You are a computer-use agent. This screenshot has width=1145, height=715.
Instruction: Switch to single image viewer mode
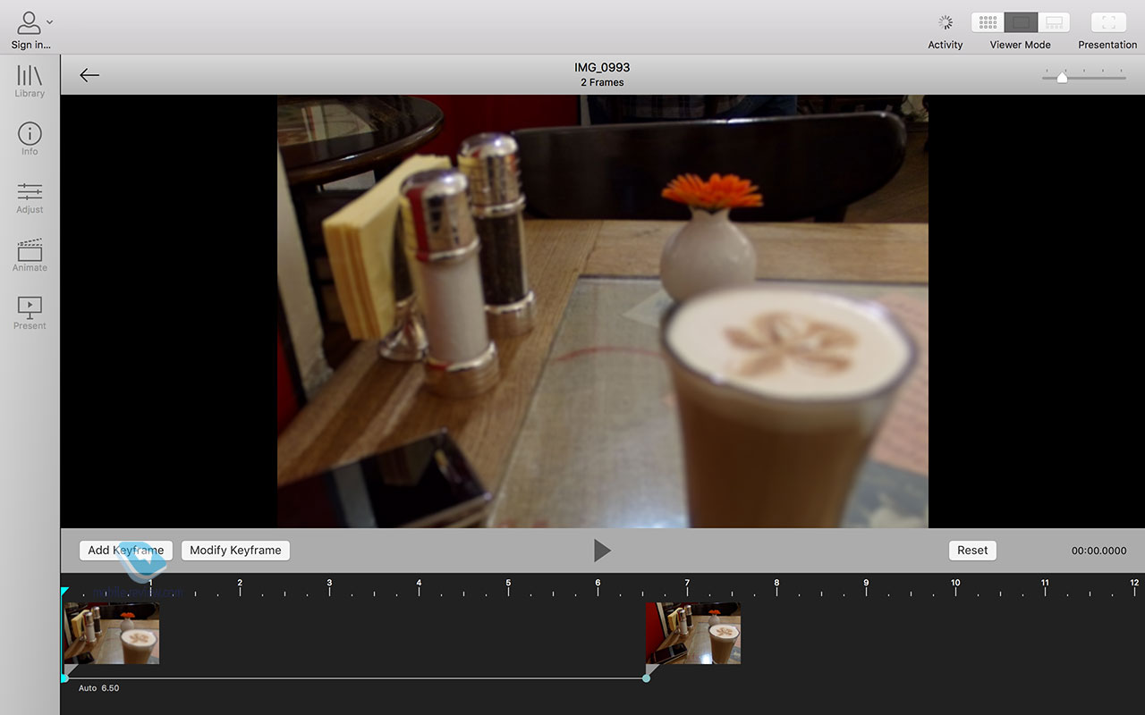pyautogui.click(x=1021, y=22)
